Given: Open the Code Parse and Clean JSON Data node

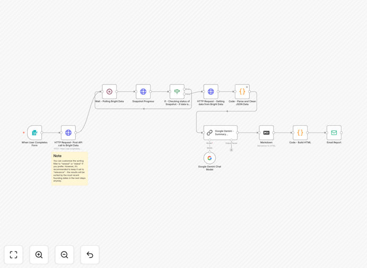Looking at the screenshot, I should pyautogui.click(x=242, y=92).
